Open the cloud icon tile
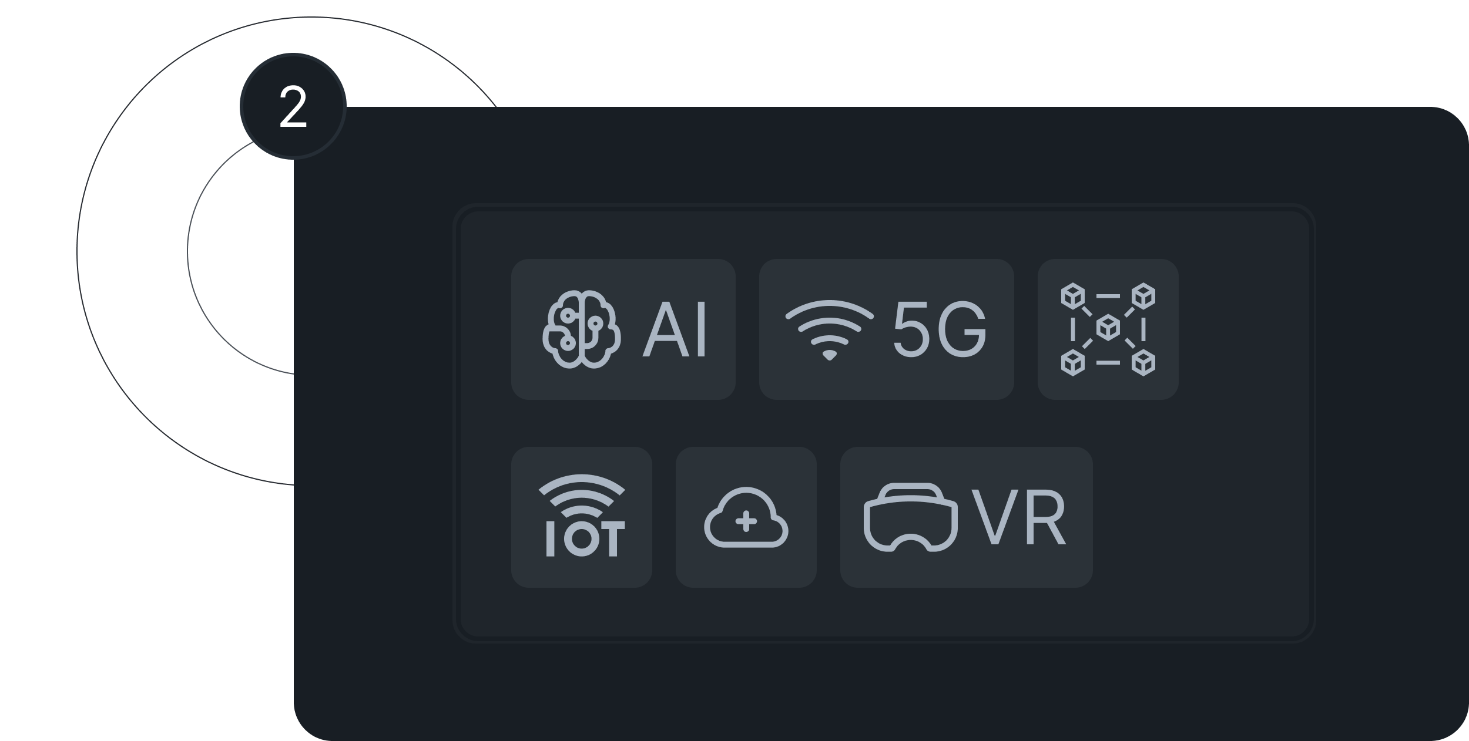This screenshot has height=741, width=1469. 746,517
